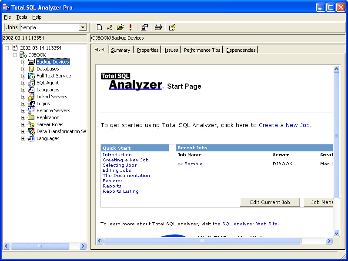Open the Jobs dropdown list
The height and width of the screenshot is (261, 348).
83,27
